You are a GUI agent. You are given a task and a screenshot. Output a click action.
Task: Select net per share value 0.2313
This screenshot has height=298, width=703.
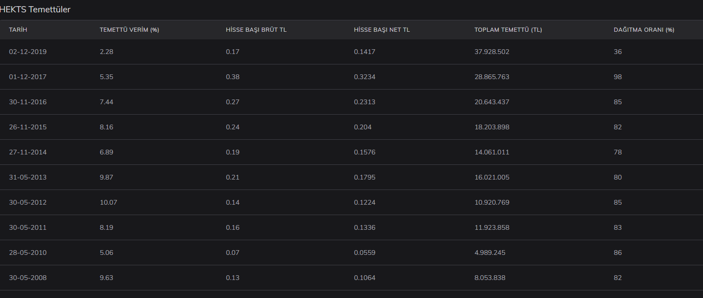[x=364, y=102]
